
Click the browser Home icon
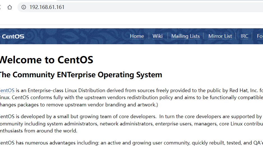pos(10,7)
